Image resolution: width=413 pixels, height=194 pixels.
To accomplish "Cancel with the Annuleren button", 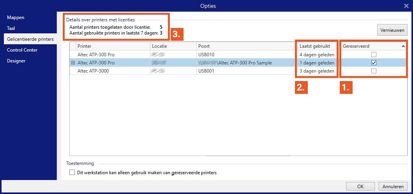I will click(x=393, y=186).
